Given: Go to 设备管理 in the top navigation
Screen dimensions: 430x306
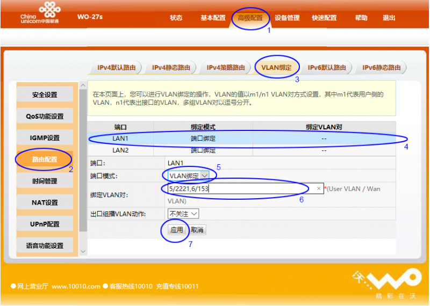Looking at the screenshot, I should tap(287, 18).
